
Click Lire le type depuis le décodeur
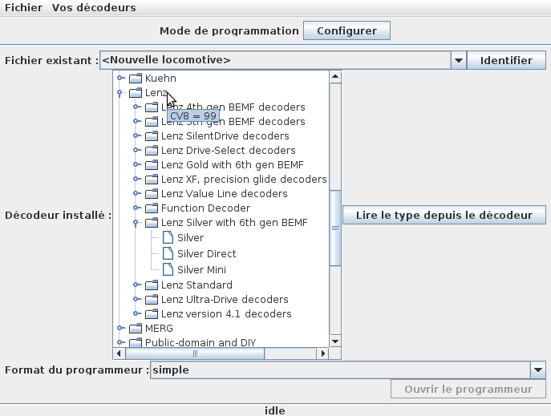click(444, 215)
